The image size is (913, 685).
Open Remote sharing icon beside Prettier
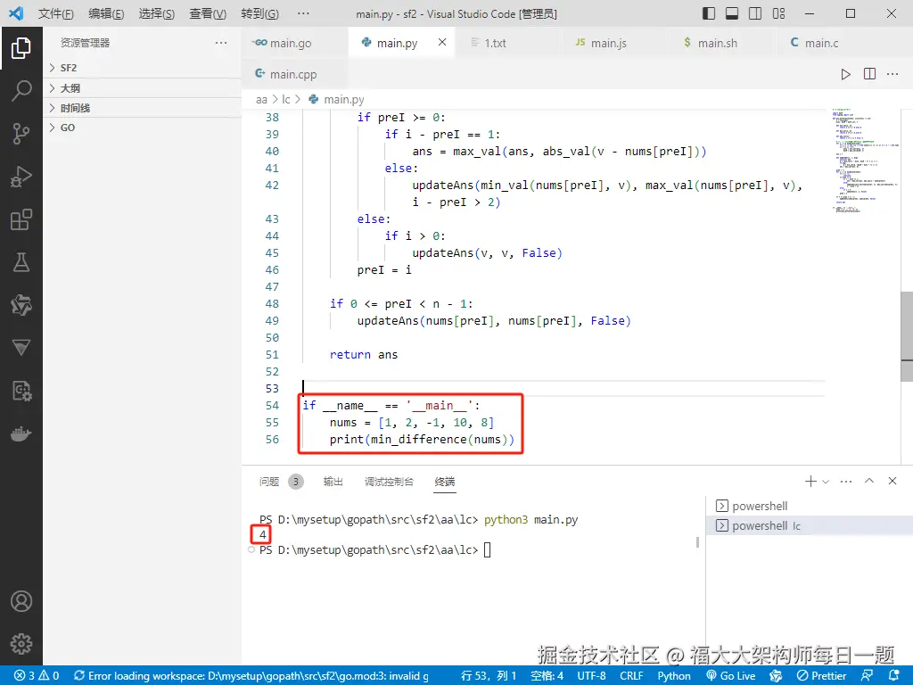867,676
